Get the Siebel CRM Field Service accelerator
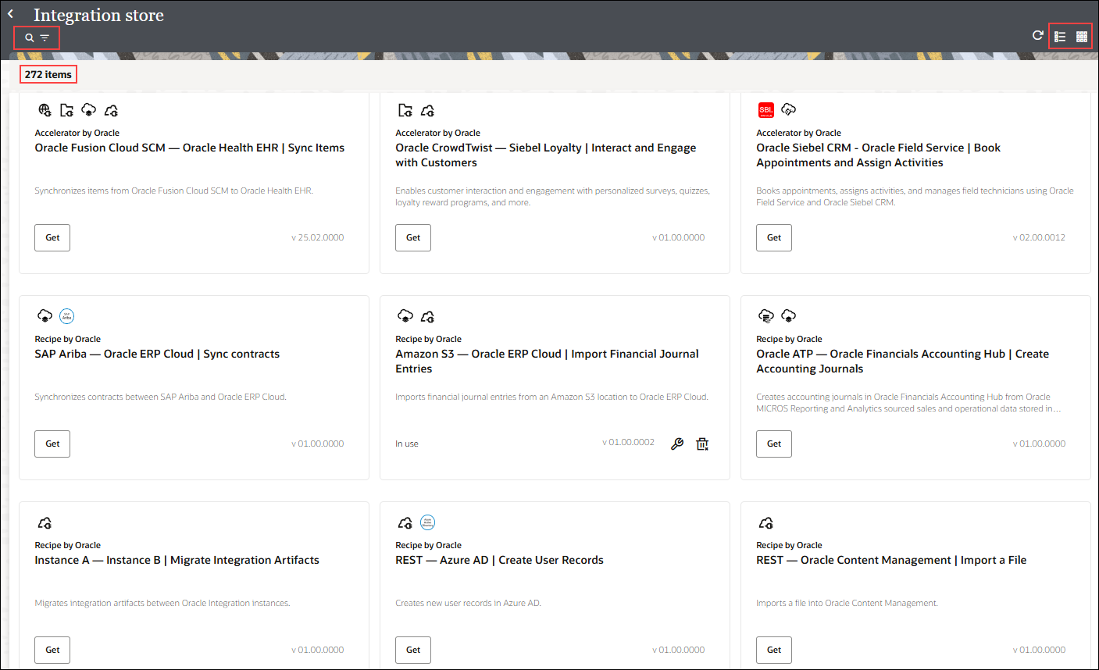The image size is (1099, 670). pyautogui.click(x=774, y=237)
